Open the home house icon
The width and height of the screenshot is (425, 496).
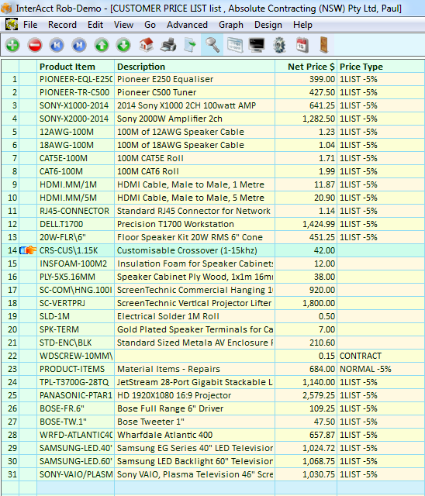146,45
